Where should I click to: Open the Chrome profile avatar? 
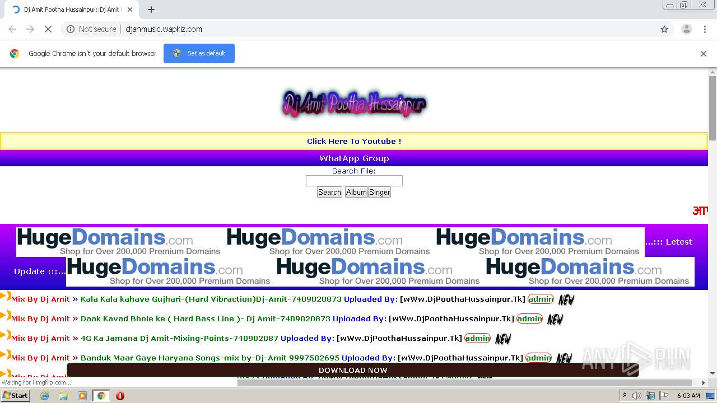tap(686, 29)
